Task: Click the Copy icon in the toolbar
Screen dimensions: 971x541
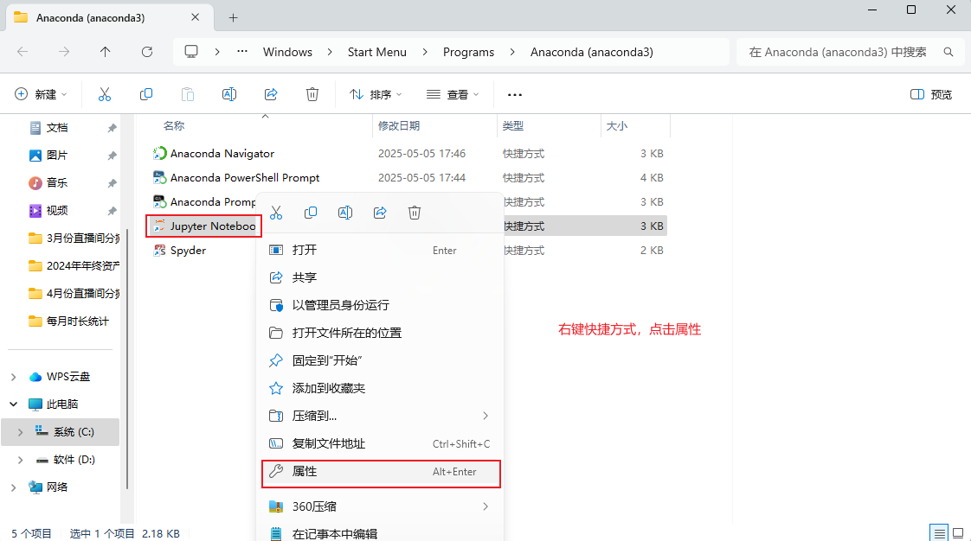Action: [x=146, y=94]
